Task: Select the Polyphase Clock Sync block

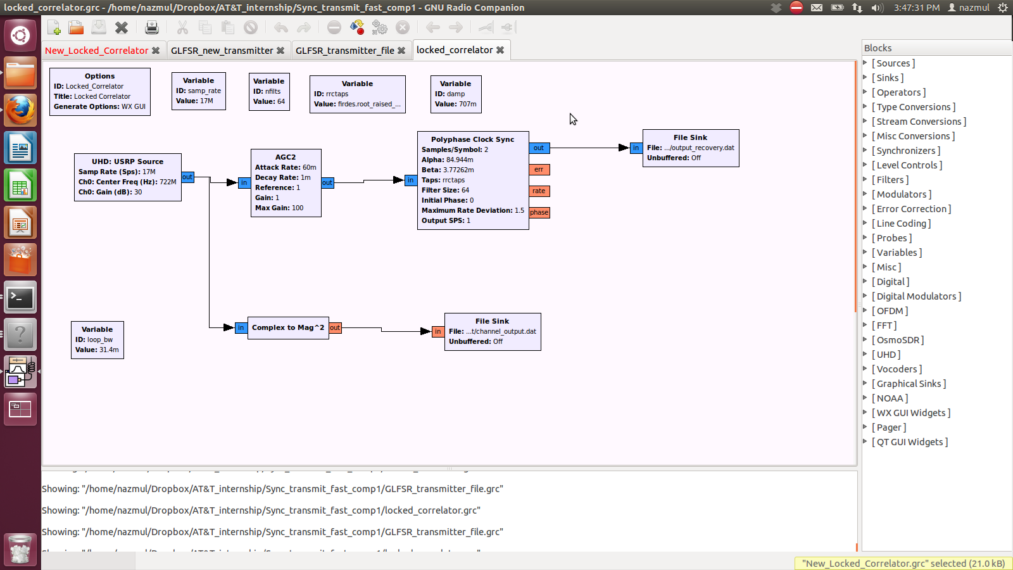Action: pos(472,180)
